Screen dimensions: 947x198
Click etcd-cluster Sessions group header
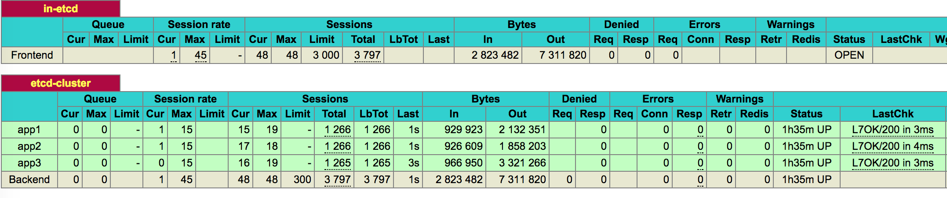(x=325, y=99)
